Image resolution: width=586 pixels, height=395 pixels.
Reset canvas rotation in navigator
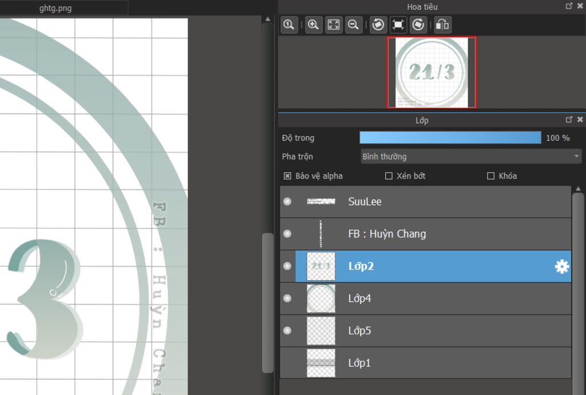(x=398, y=25)
